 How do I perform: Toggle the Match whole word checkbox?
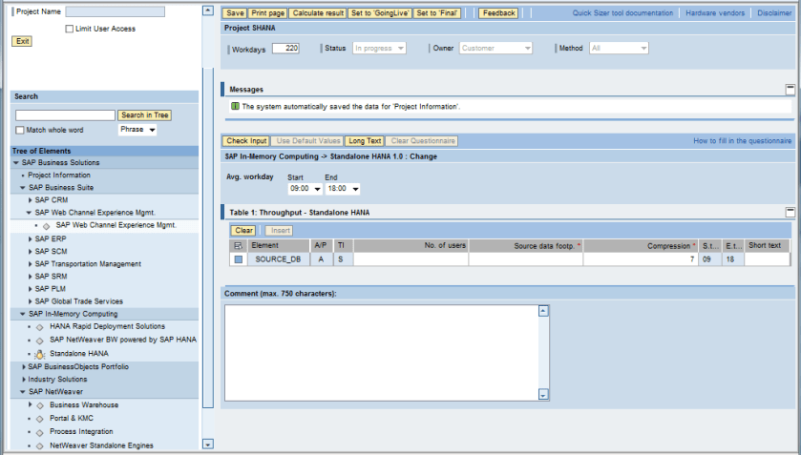click(20, 130)
